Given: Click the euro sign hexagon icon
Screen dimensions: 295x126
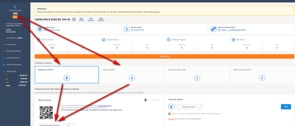Looking at the screenshot, I should pos(262,78).
